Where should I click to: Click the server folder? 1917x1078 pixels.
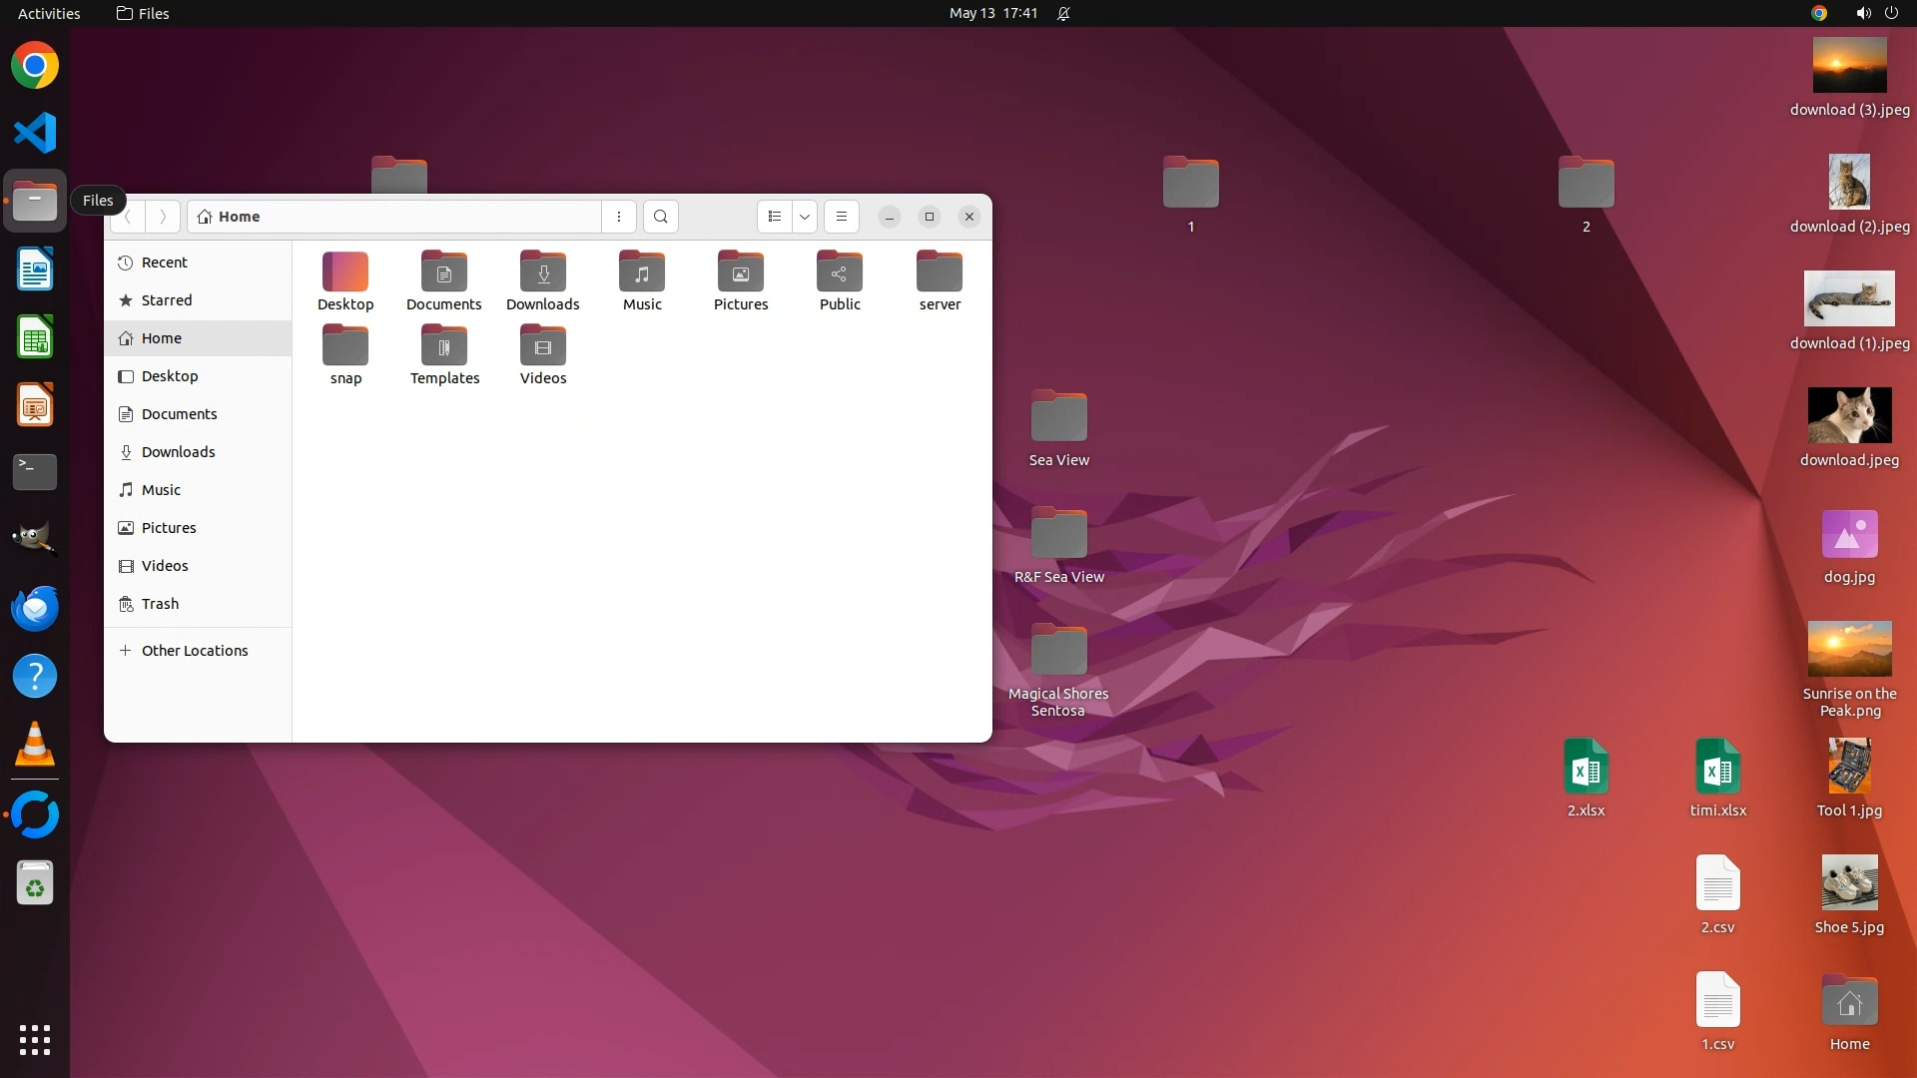(940, 272)
